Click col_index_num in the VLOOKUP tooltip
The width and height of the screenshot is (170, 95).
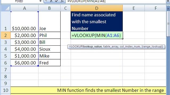click(130, 47)
